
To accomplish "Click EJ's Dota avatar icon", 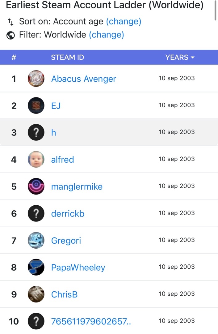I will pyautogui.click(x=36, y=105).
